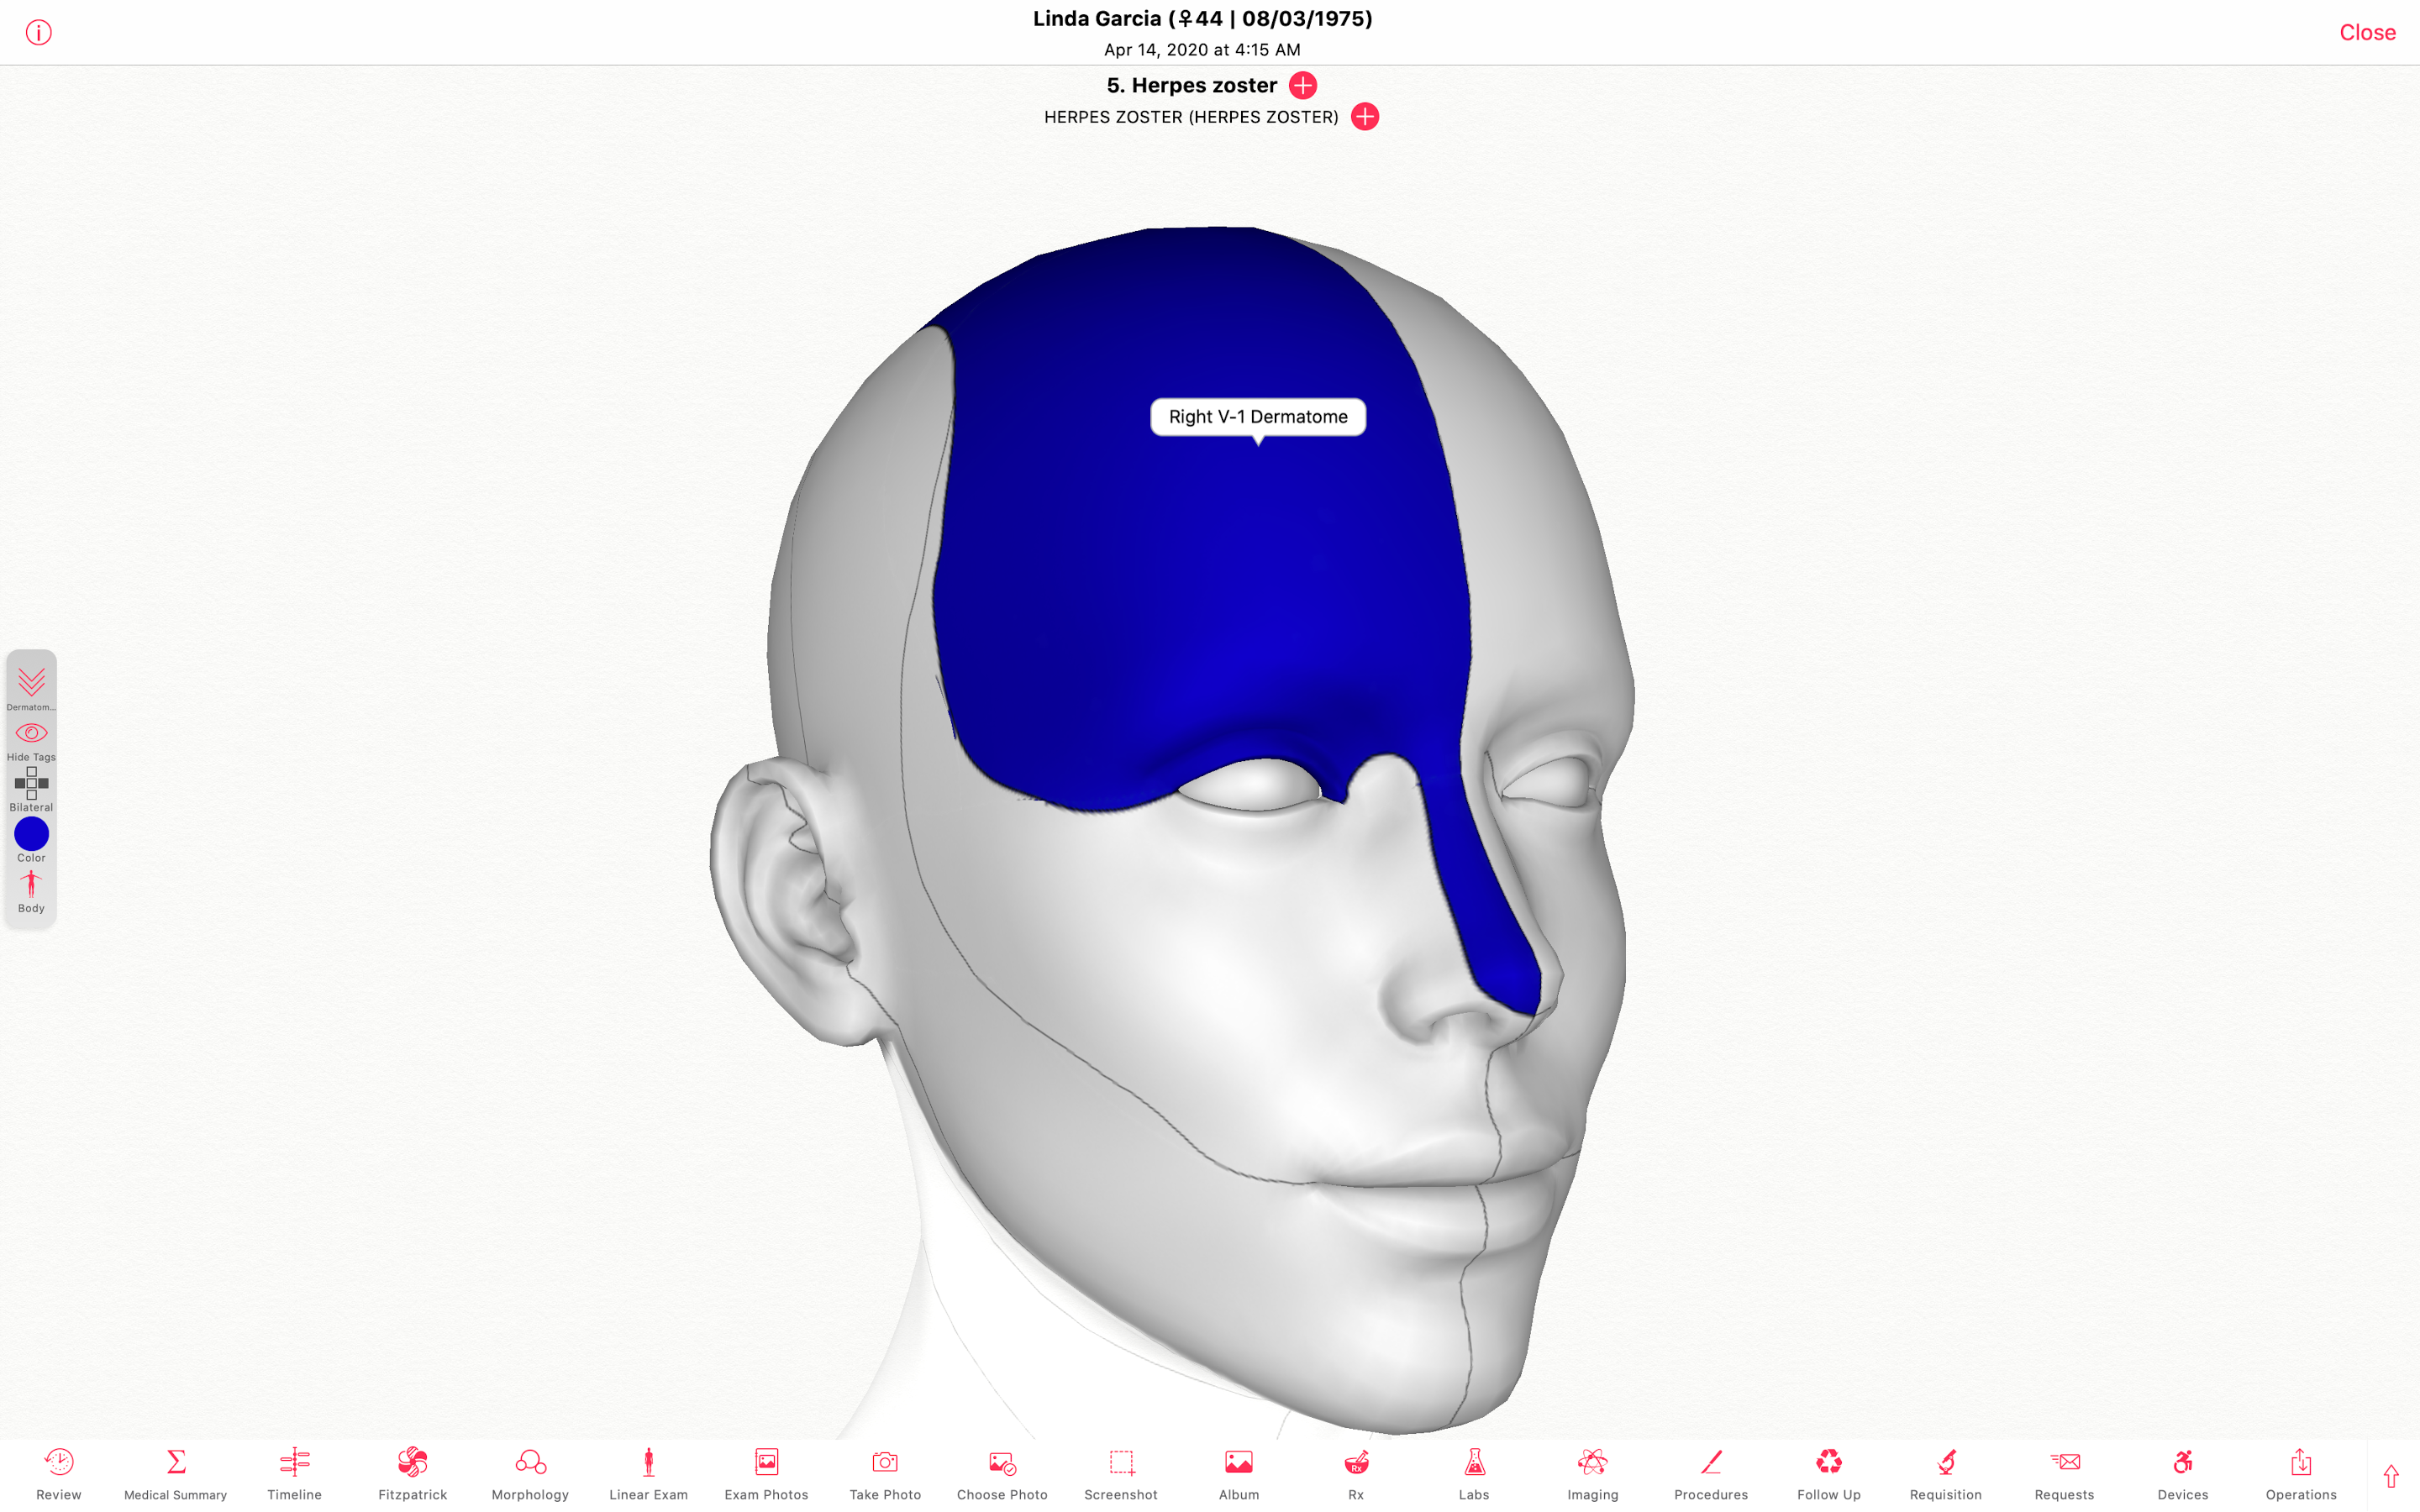Open the Morphology tool
The height and width of the screenshot is (1512, 2420).
tap(530, 1473)
